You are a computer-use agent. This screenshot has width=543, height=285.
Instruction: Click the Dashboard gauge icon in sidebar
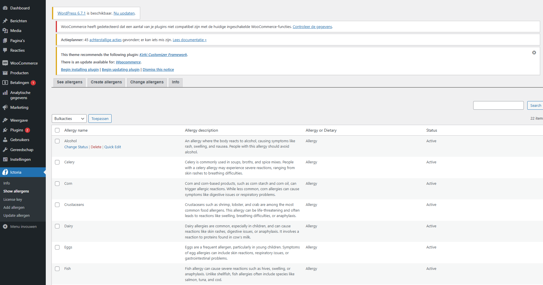point(5,8)
